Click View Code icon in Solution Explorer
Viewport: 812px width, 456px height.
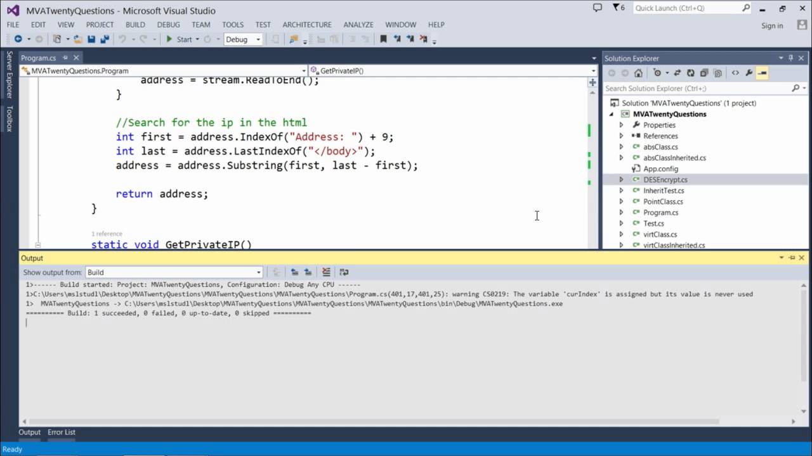[x=735, y=73]
